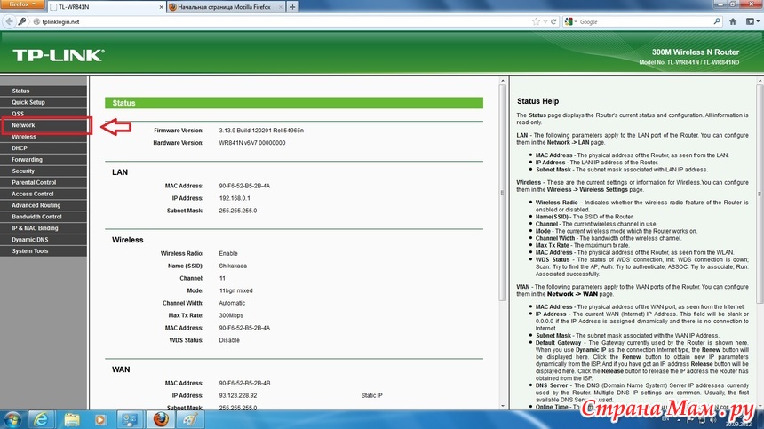
Task: Open the Paint app on the taskbar
Action: pyautogui.click(x=190, y=419)
